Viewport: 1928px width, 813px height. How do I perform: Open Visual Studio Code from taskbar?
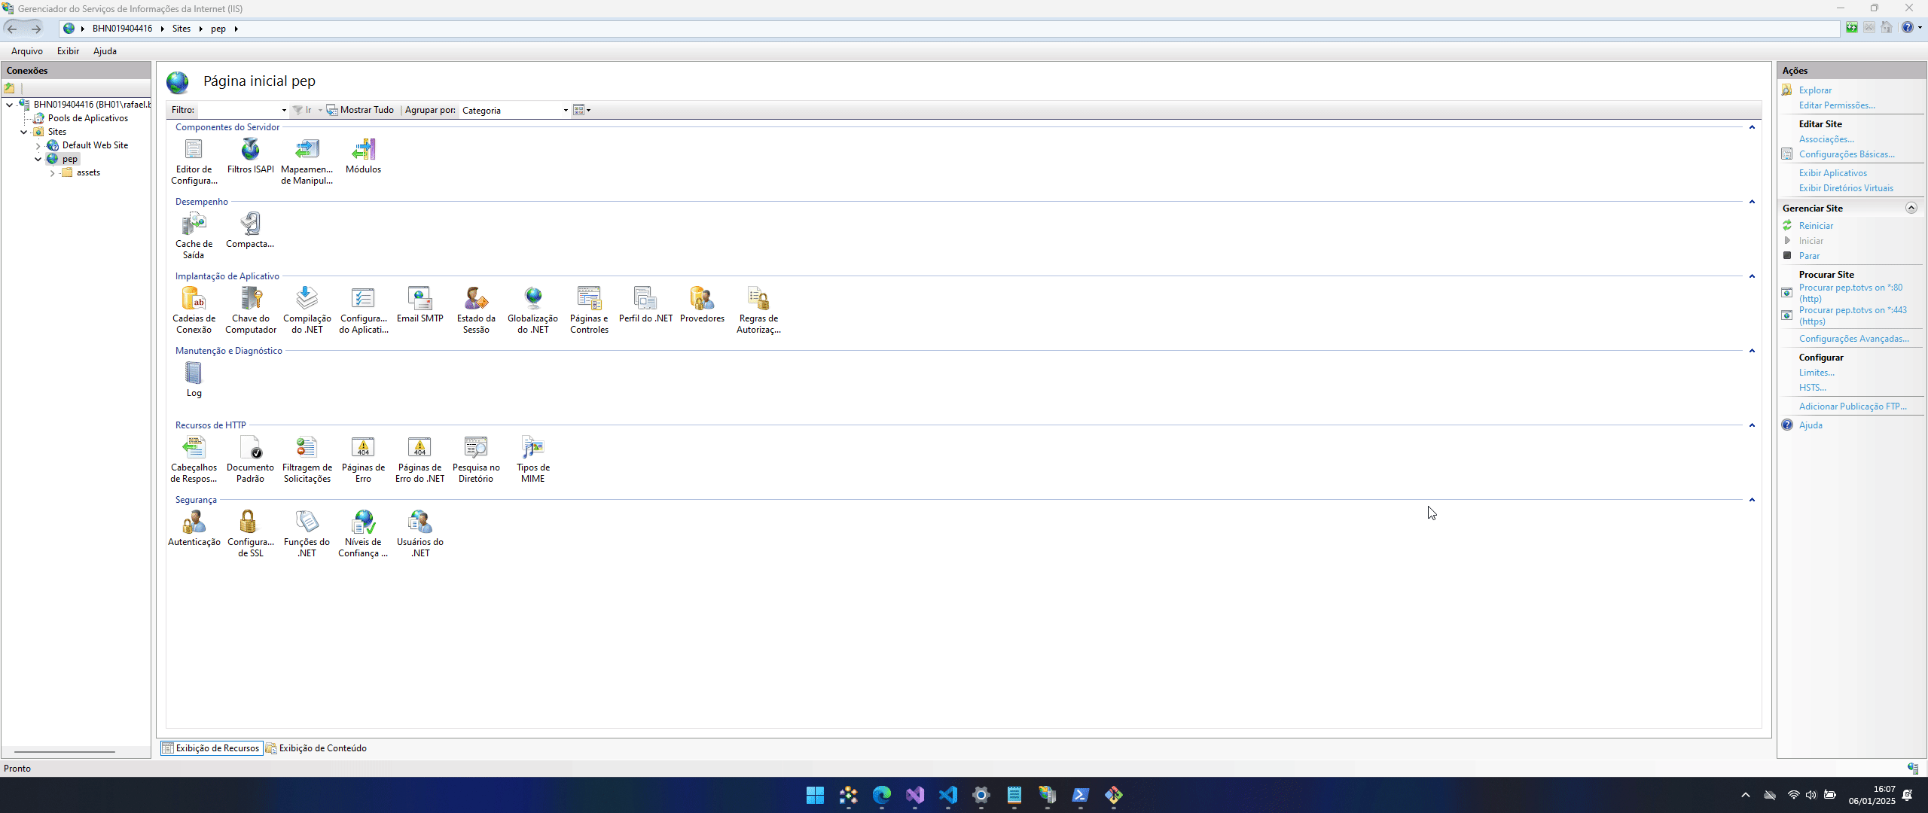(947, 795)
